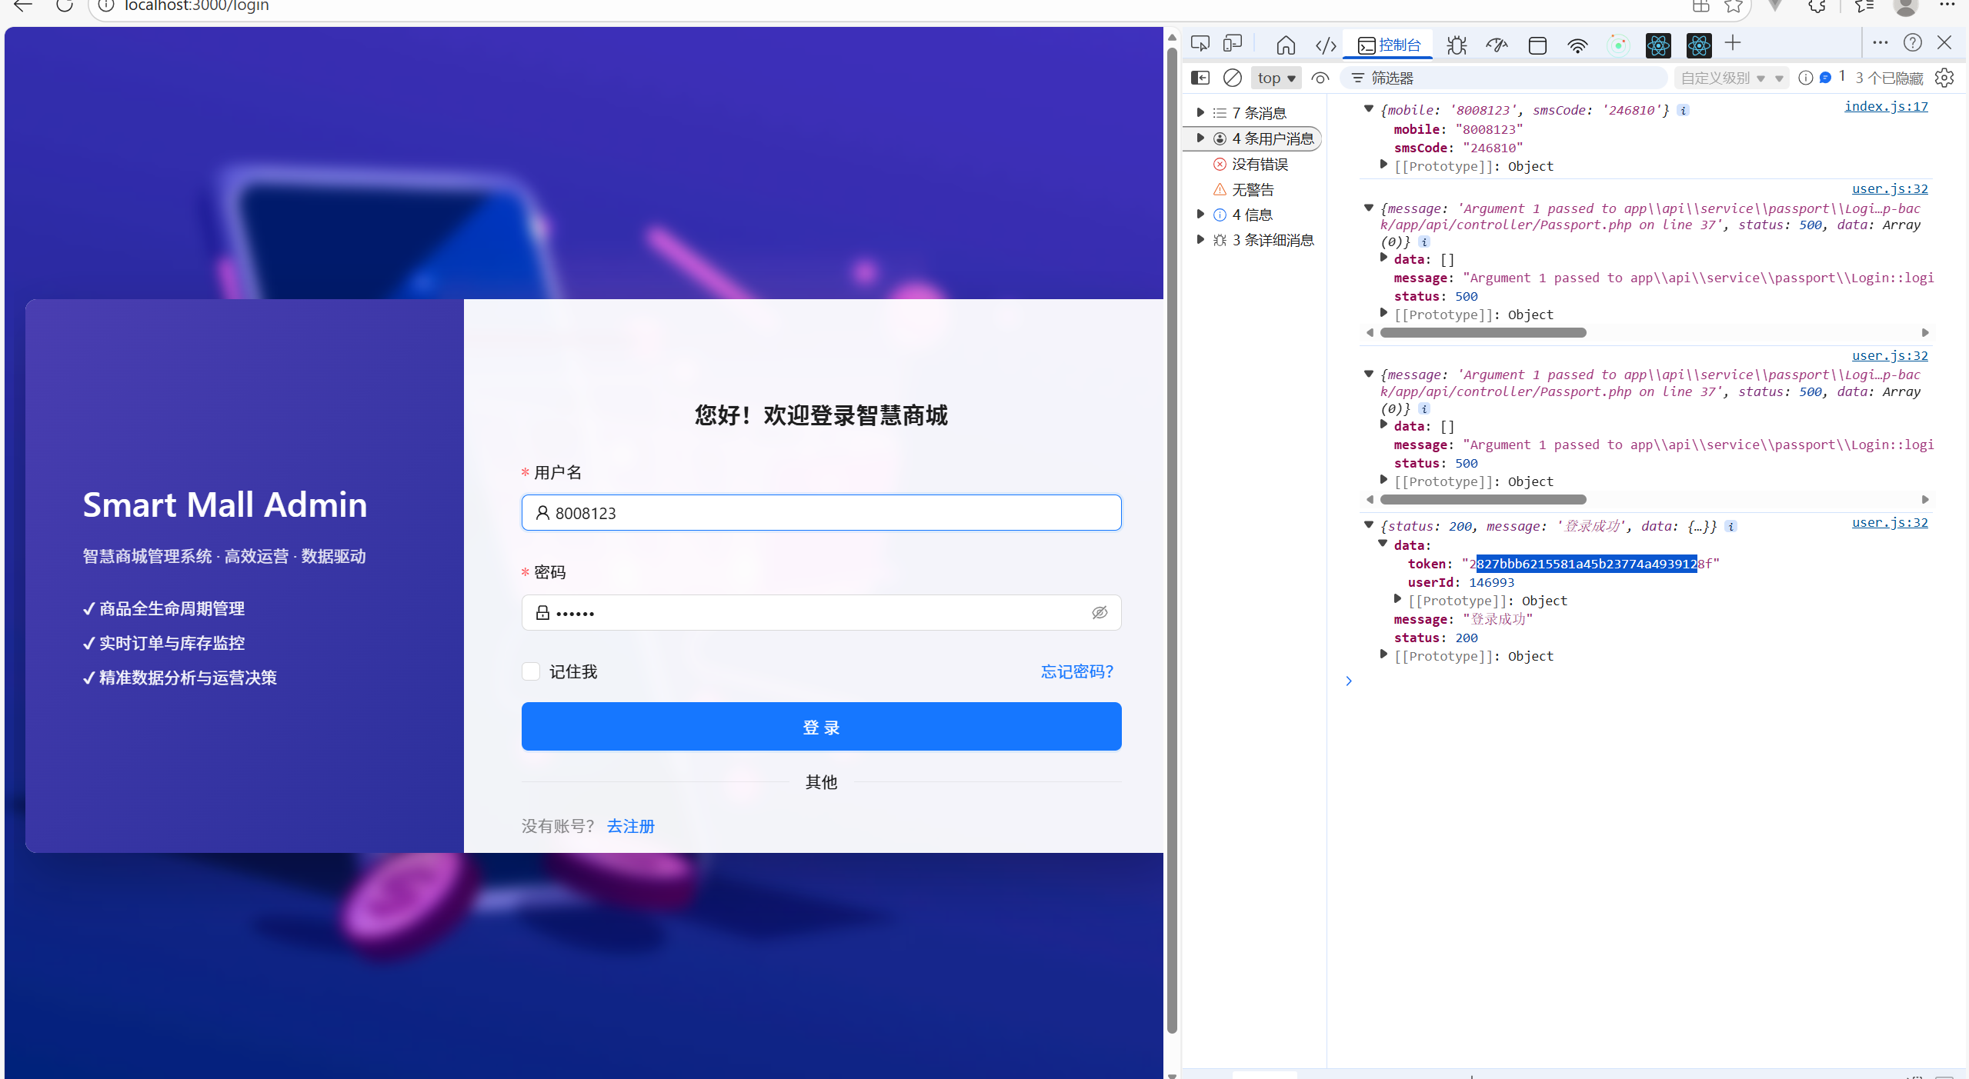Open the 忘记密码? link
Image resolution: width=1969 pixels, height=1079 pixels.
coord(1076,671)
